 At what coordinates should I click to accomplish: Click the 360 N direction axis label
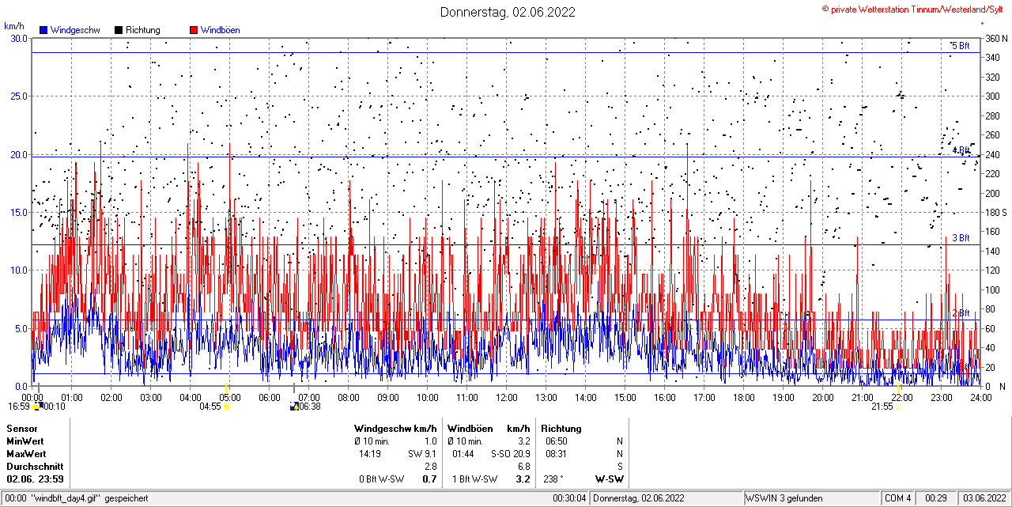coord(995,38)
